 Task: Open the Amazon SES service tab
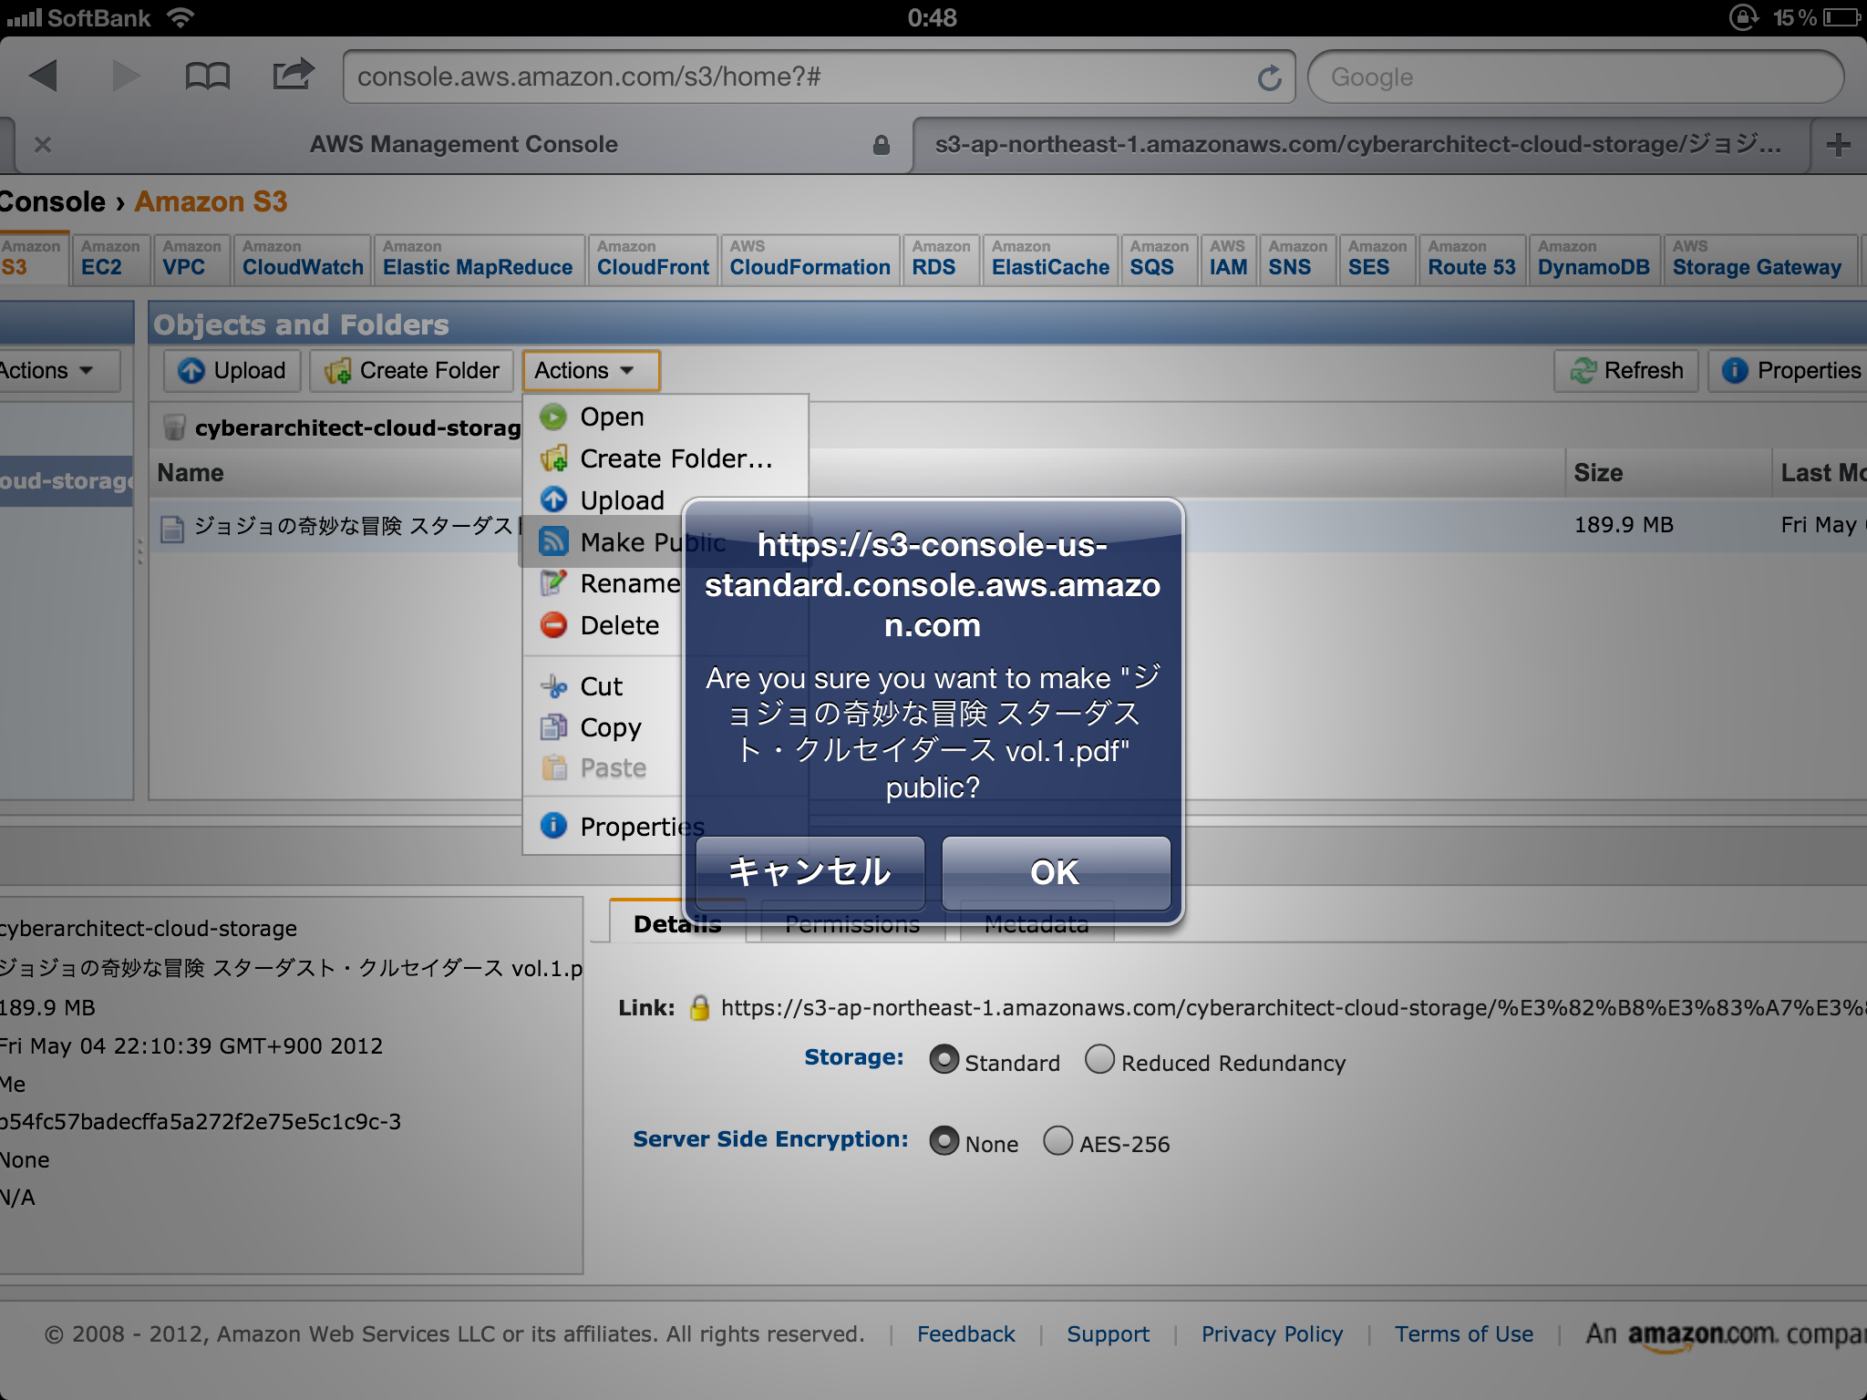pos(1377,259)
